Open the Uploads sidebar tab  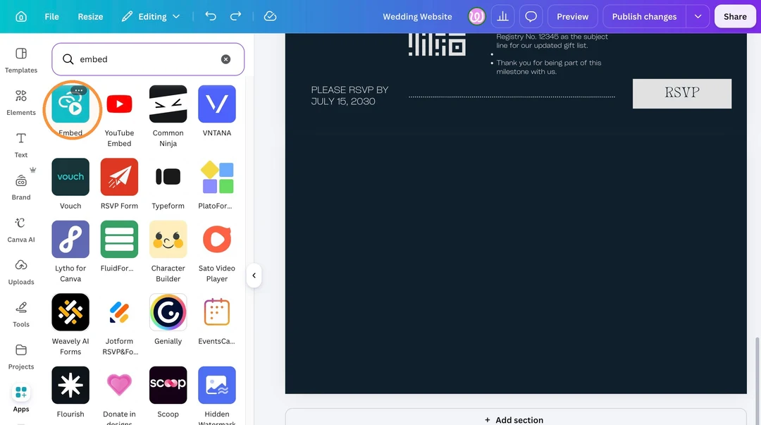(x=21, y=272)
